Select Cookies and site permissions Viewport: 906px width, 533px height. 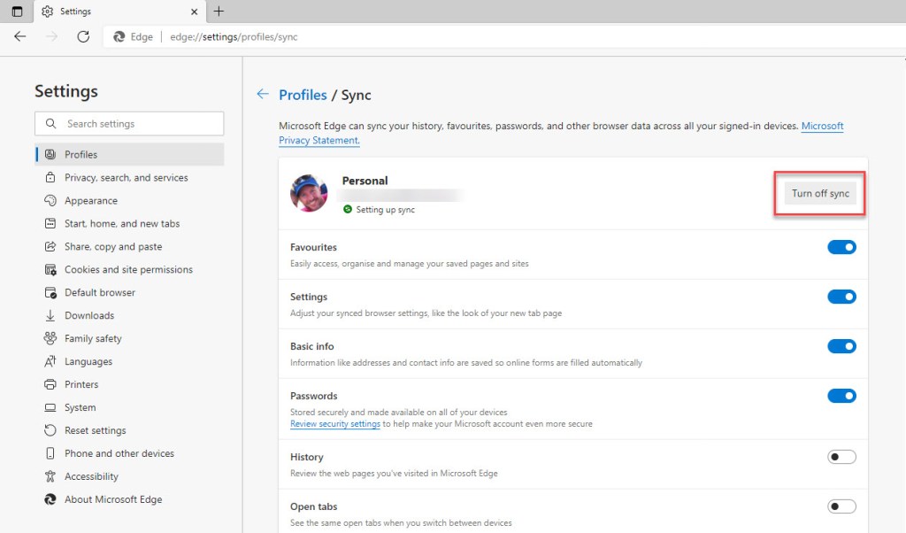click(128, 269)
